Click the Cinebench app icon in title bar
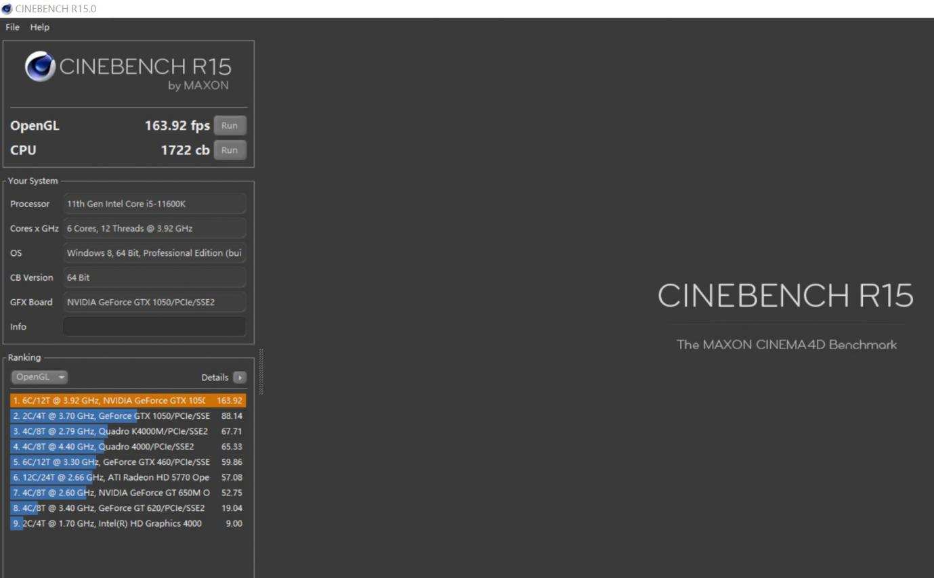 [7, 9]
